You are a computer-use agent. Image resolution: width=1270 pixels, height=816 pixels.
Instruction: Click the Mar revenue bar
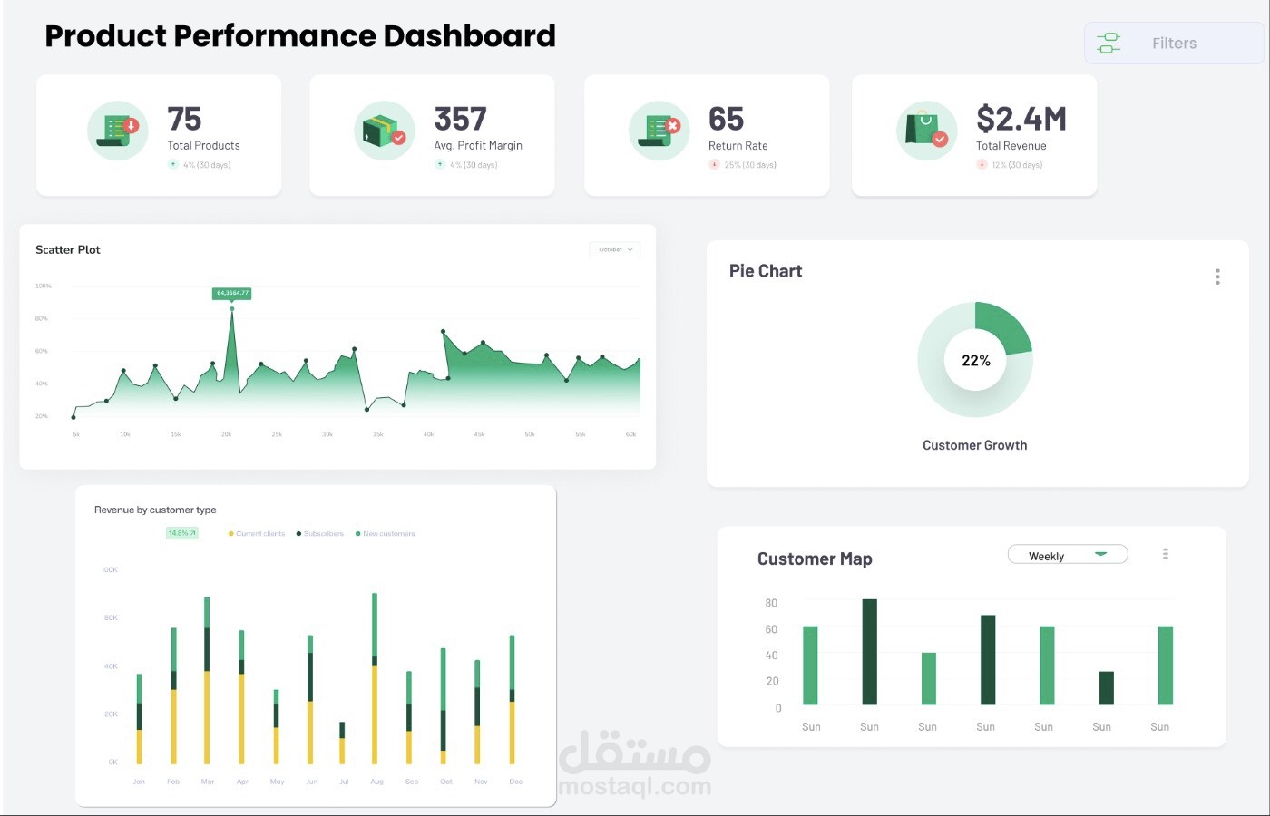click(207, 680)
